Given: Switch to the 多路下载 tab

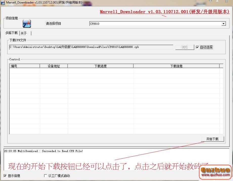Looking at the screenshot, I should 12,33.
